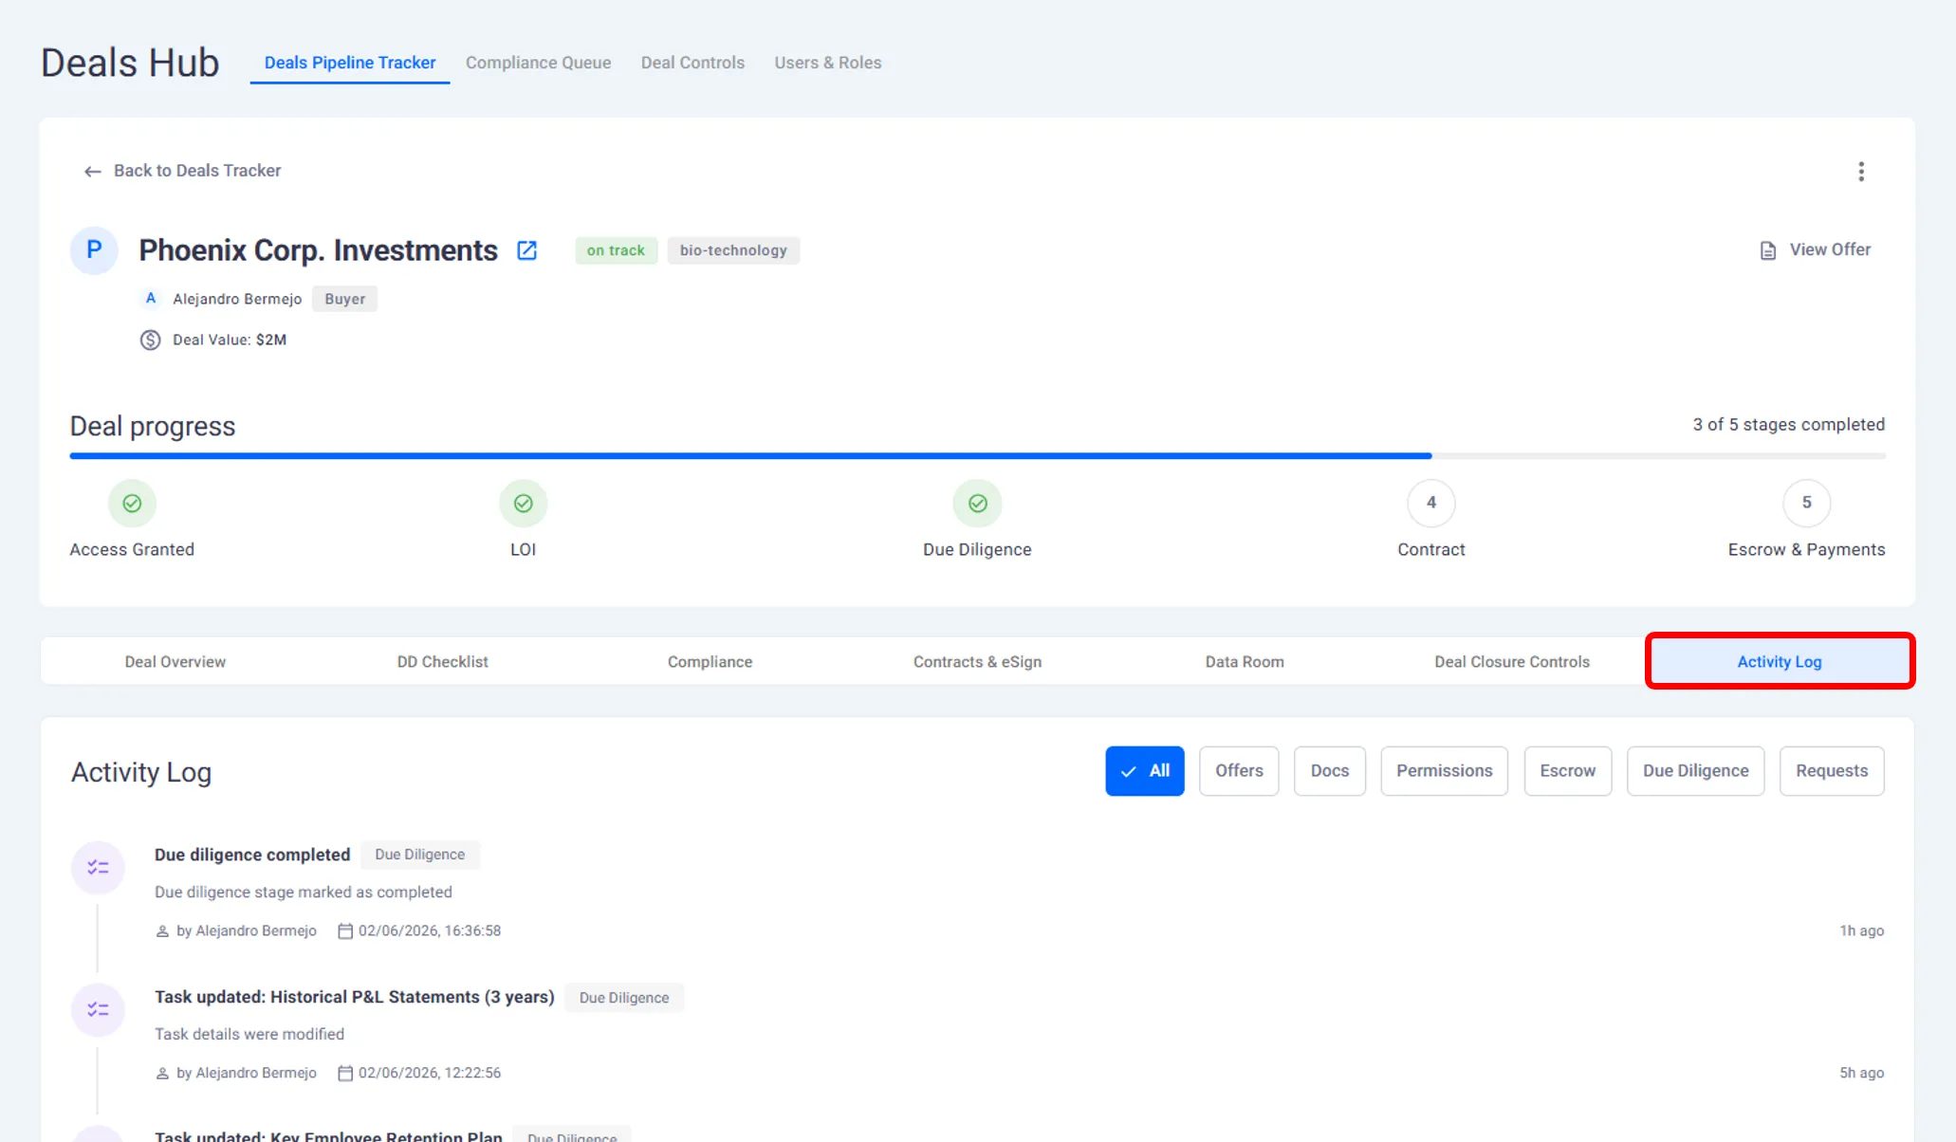The image size is (1956, 1142).
Task: Click the bio-technology tag
Action: [x=732, y=250]
